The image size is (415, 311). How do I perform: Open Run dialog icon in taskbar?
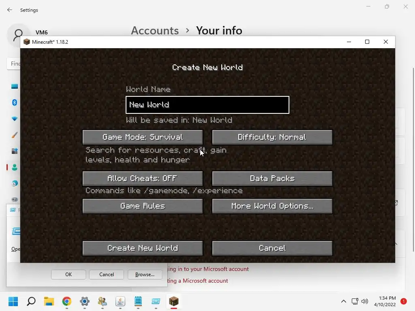pos(156,301)
